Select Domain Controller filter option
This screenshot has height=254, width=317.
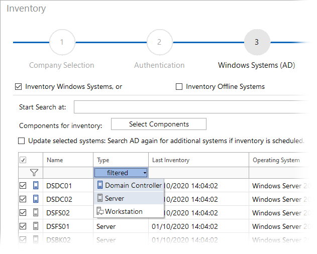click(x=129, y=185)
